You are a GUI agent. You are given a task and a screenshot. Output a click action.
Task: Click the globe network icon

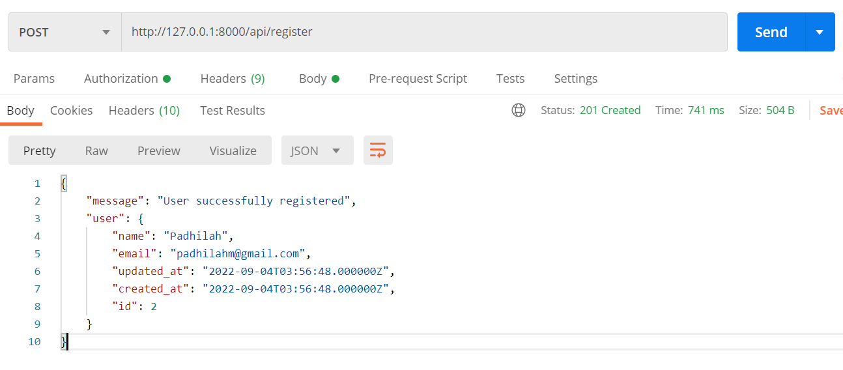pyautogui.click(x=519, y=110)
